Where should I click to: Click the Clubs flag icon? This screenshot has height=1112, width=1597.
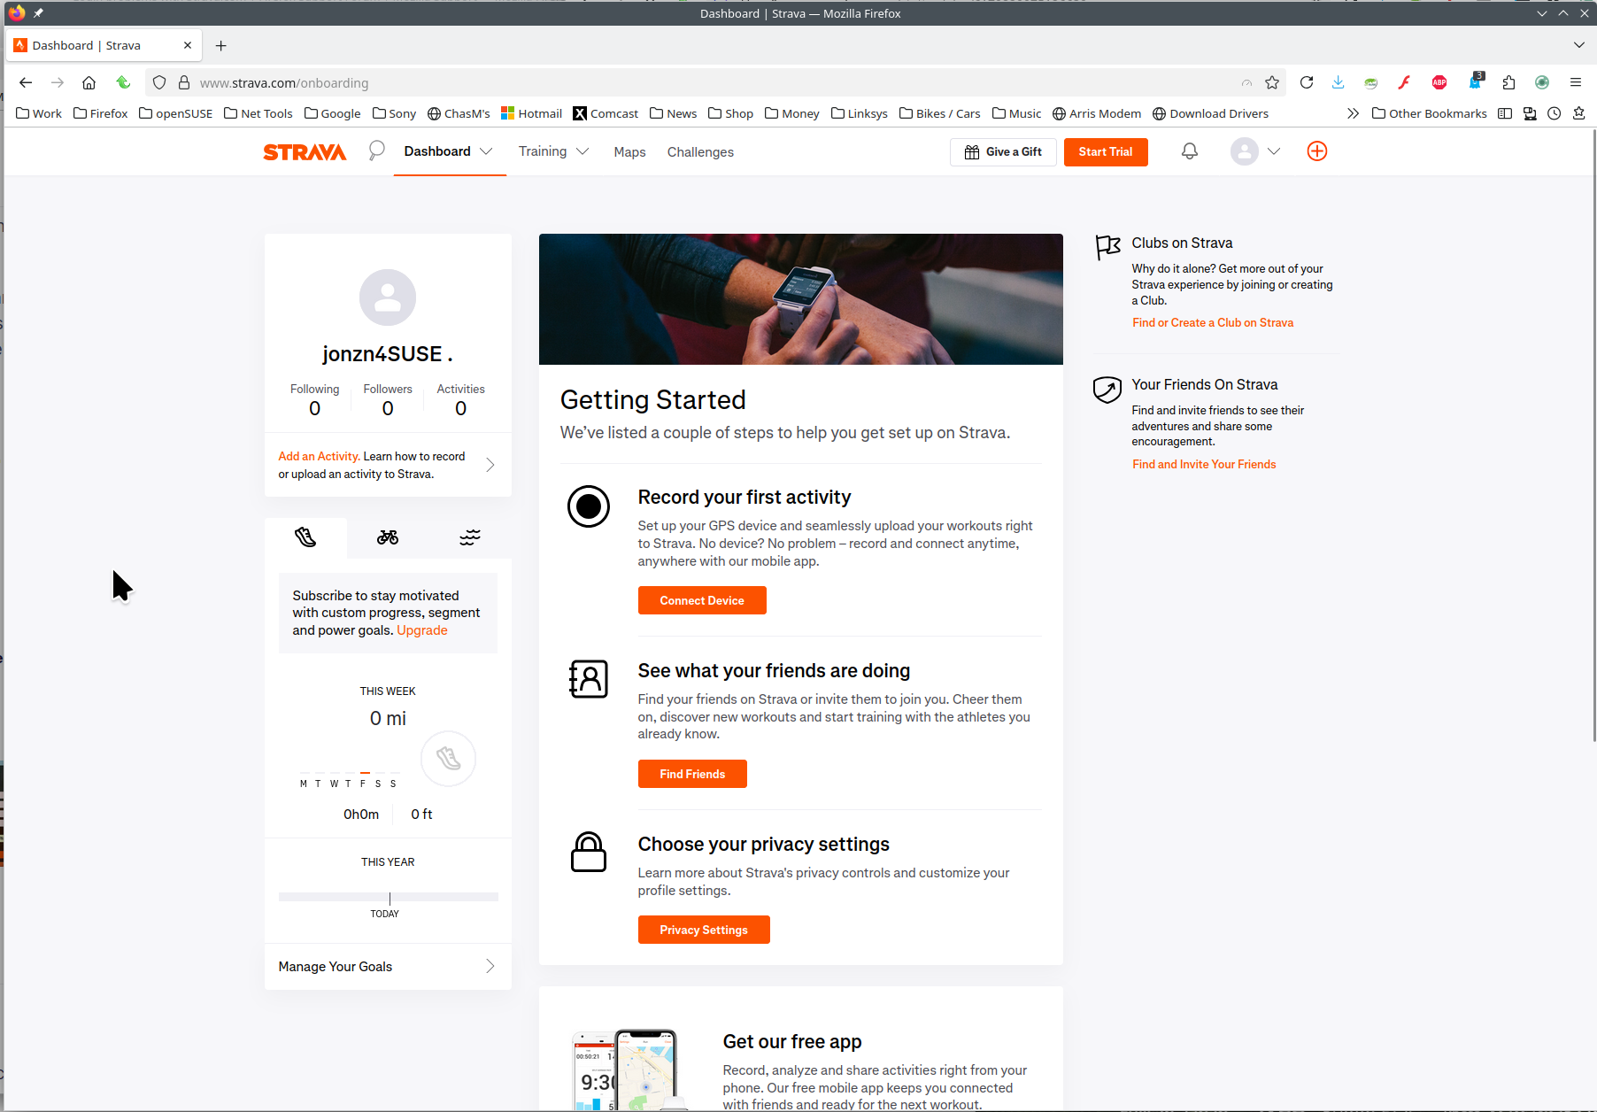[1107, 247]
